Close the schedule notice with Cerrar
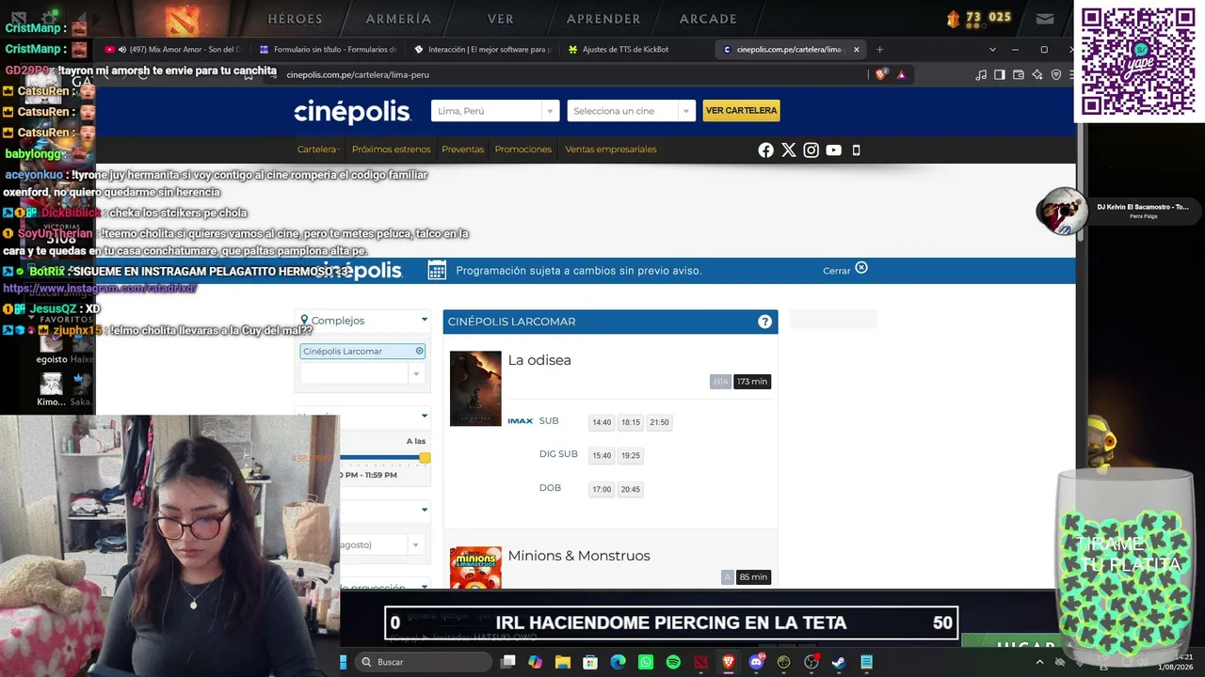1205x677 pixels. coord(845,270)
